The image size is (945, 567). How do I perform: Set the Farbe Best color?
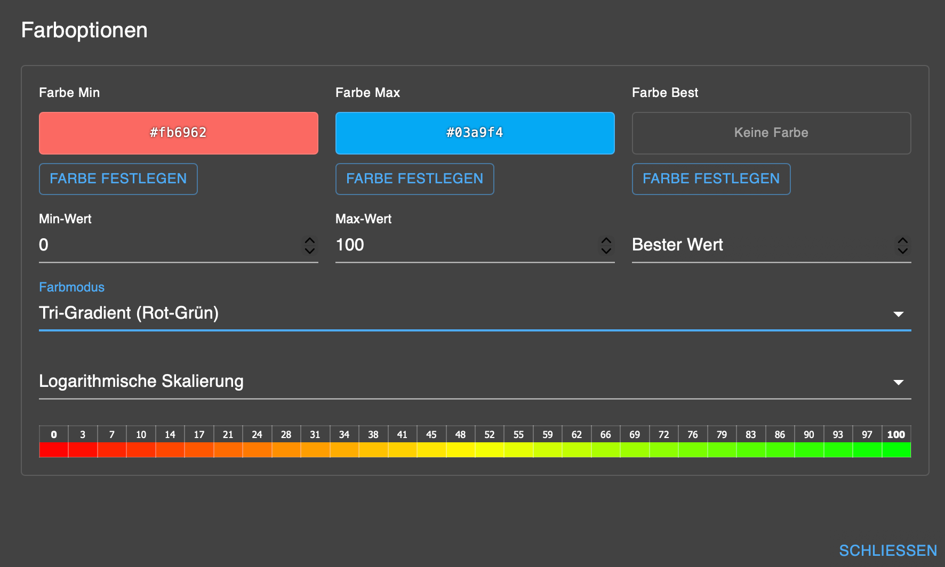(711, 179)
